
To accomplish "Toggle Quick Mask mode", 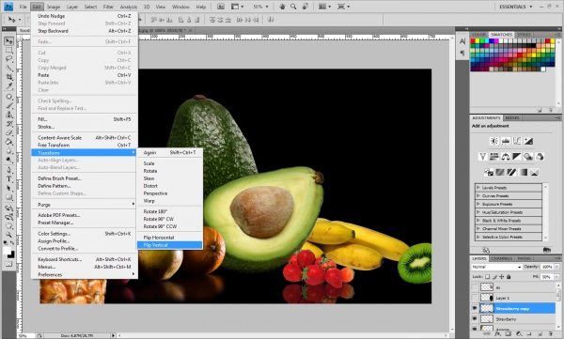I will click(9, 264).
